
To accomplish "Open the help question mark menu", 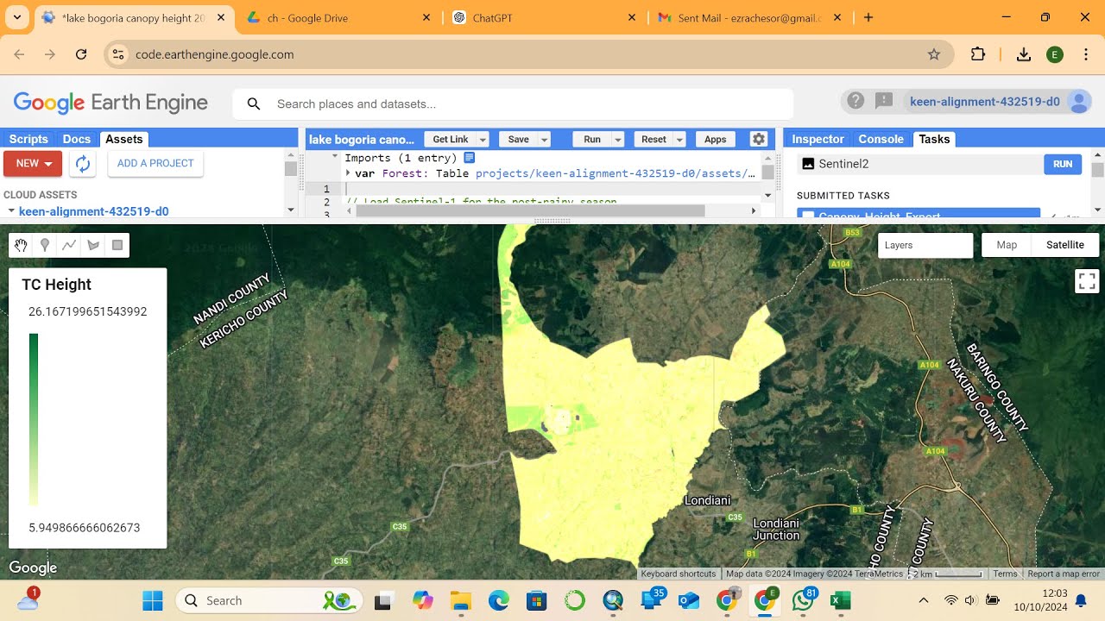I will click(855, 101).
